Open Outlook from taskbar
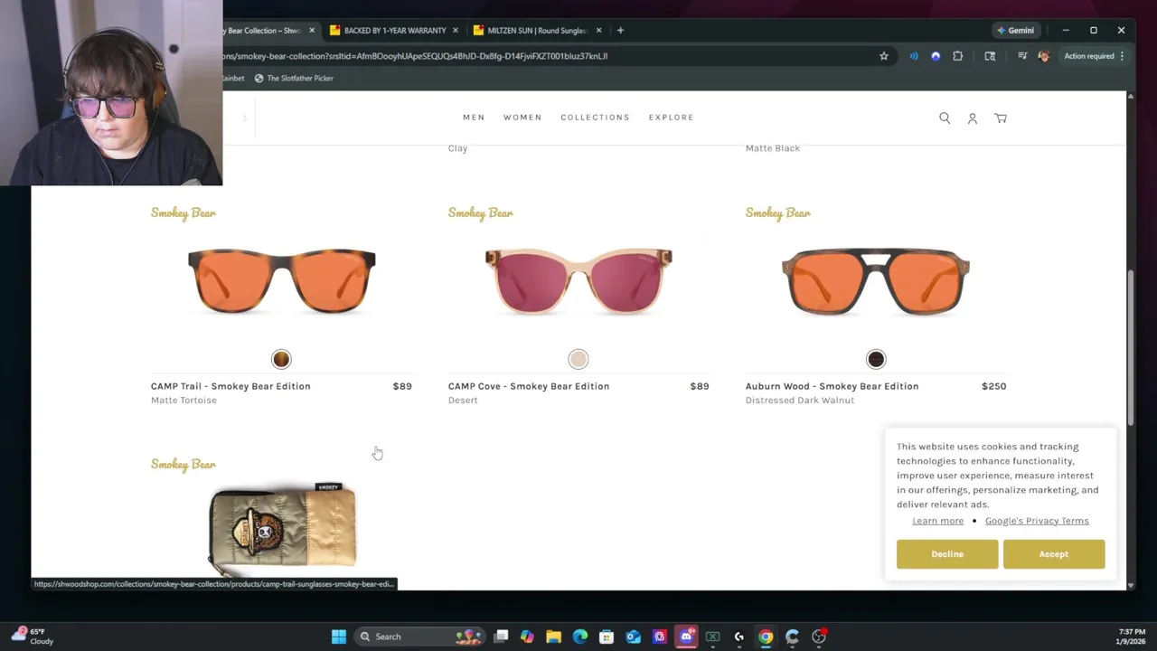The height and width of the screenshot is (651, 1157). (633, 637)
